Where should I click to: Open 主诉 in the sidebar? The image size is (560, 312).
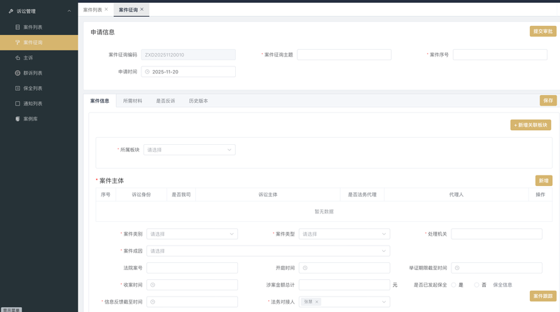(x=39, y=58)
